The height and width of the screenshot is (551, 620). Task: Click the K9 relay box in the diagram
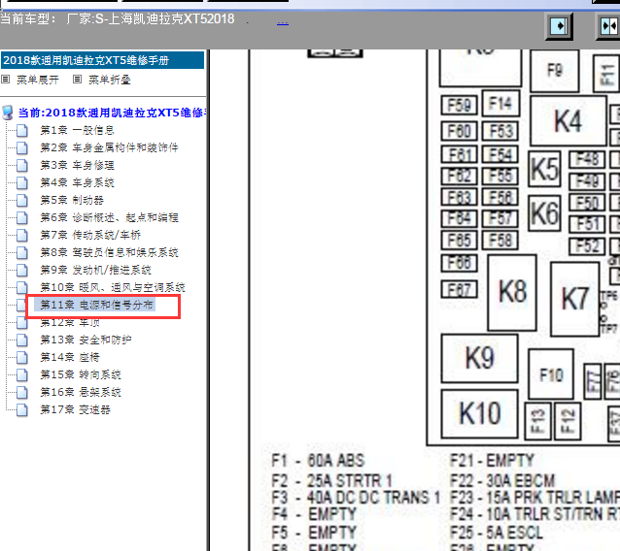pyautogui.click(x=480, y=358)
